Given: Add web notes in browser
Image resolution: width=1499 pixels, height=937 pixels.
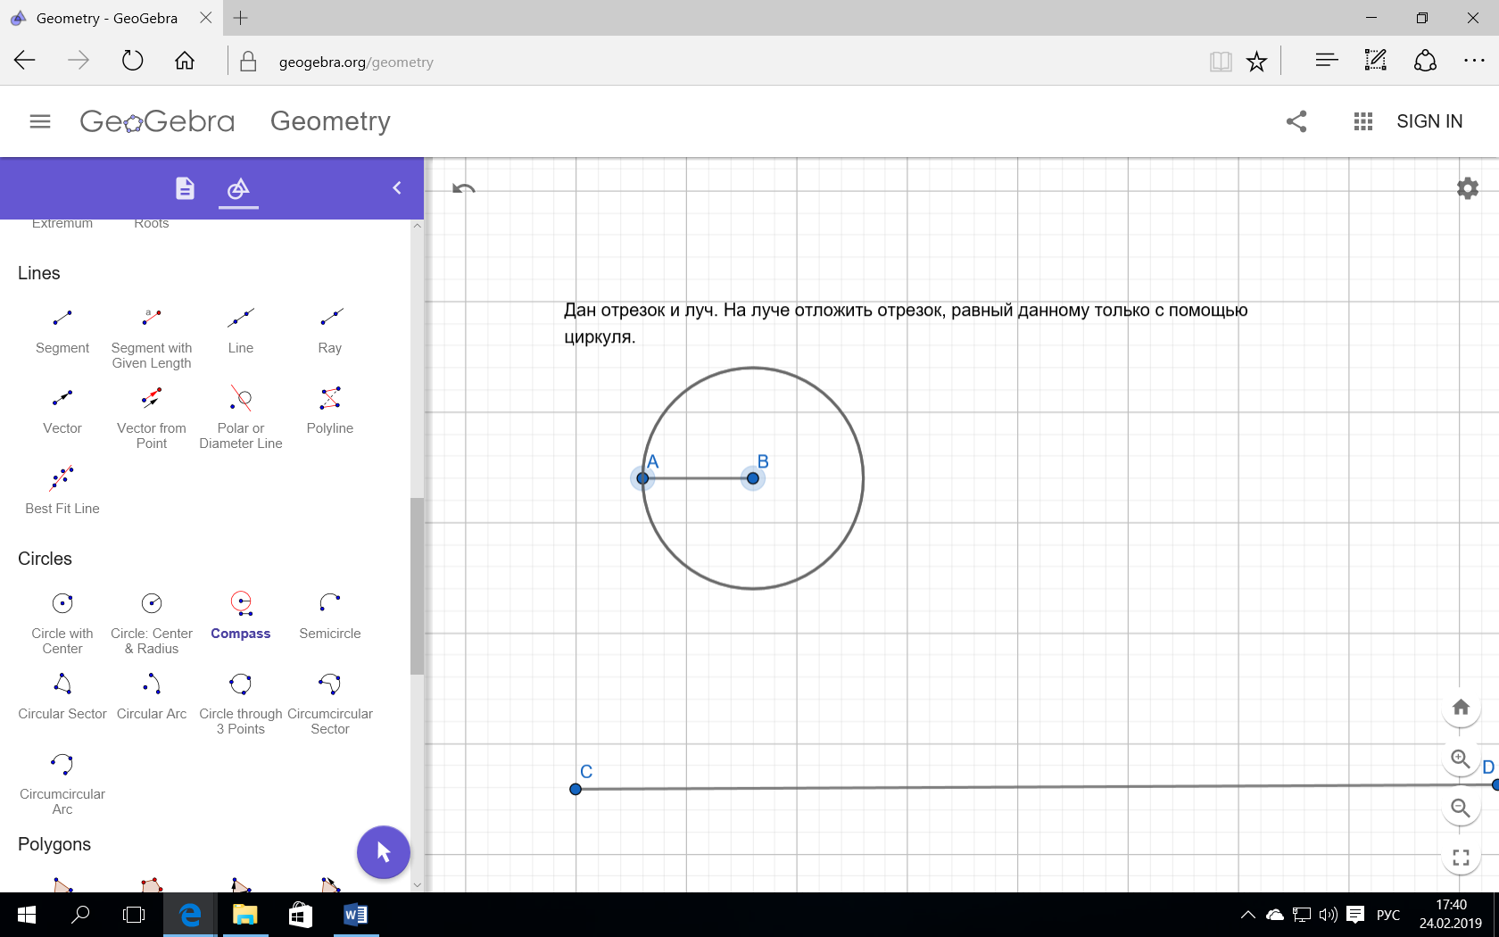Looking at the screenshot, I should pyautogui.click(x=1375, y=61).
